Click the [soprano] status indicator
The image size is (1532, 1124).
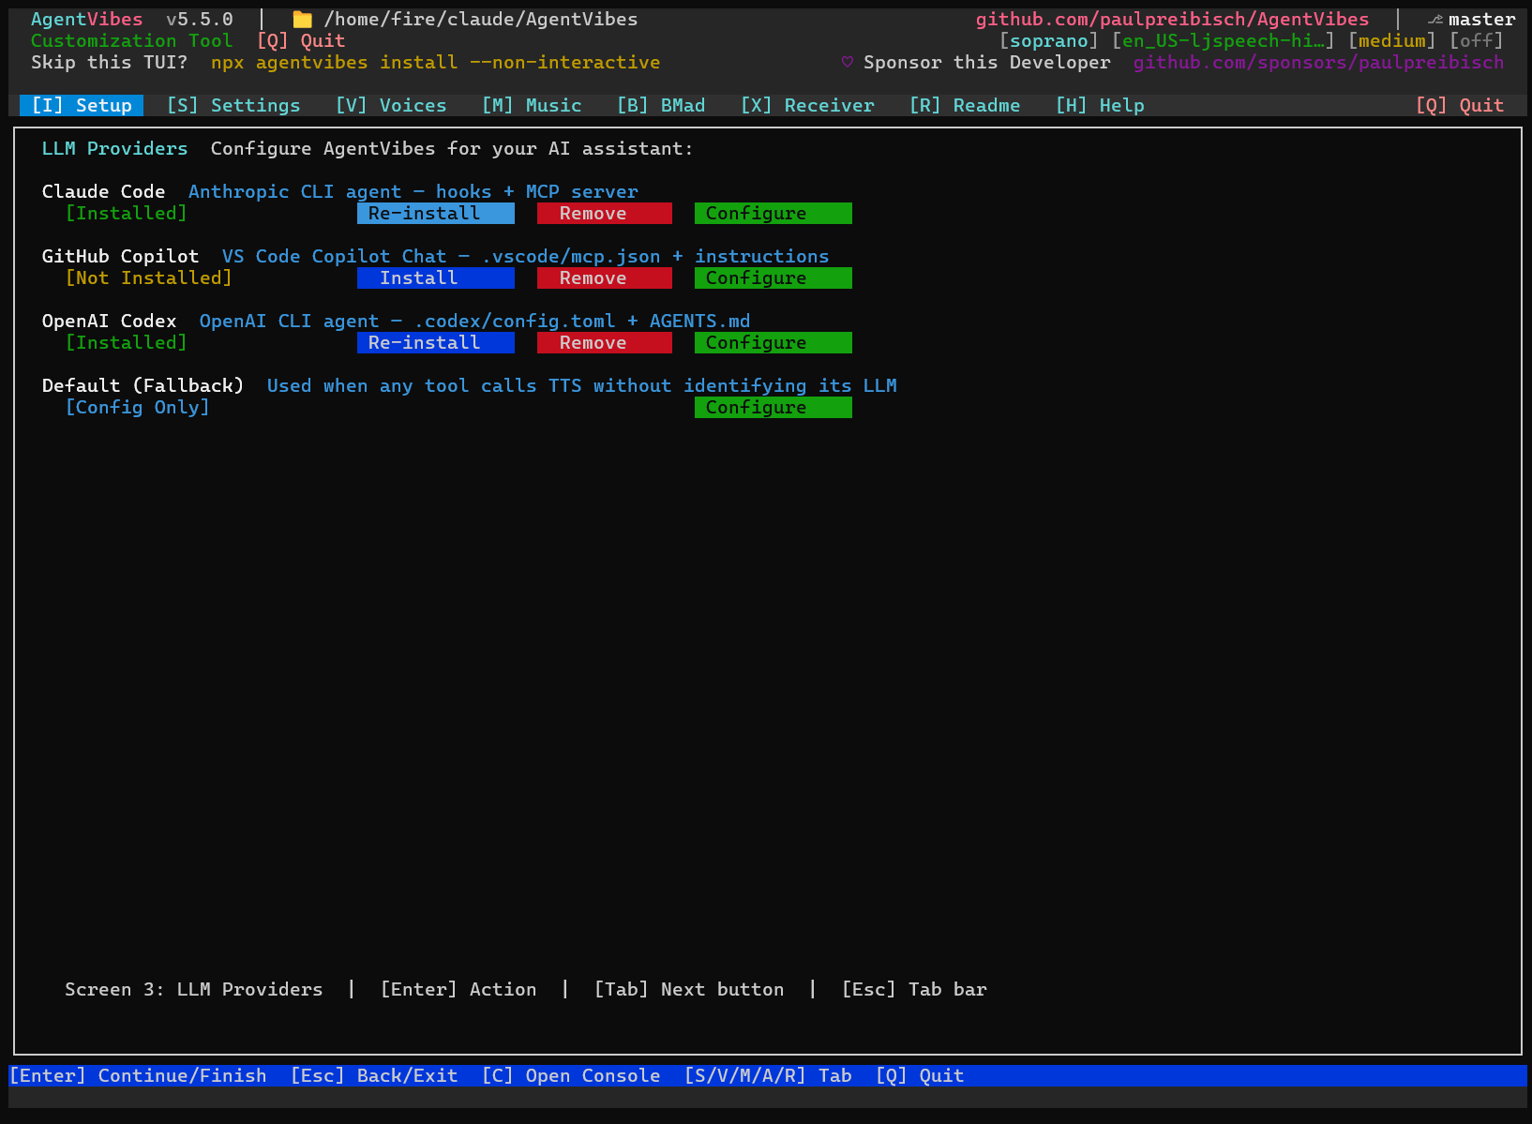coord(1048,41)
